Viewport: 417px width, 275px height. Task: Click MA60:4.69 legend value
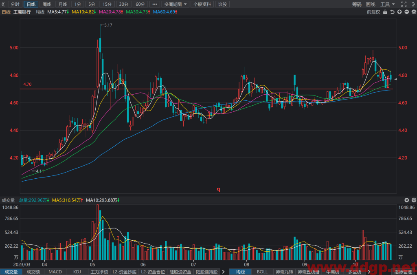point(165,12)
